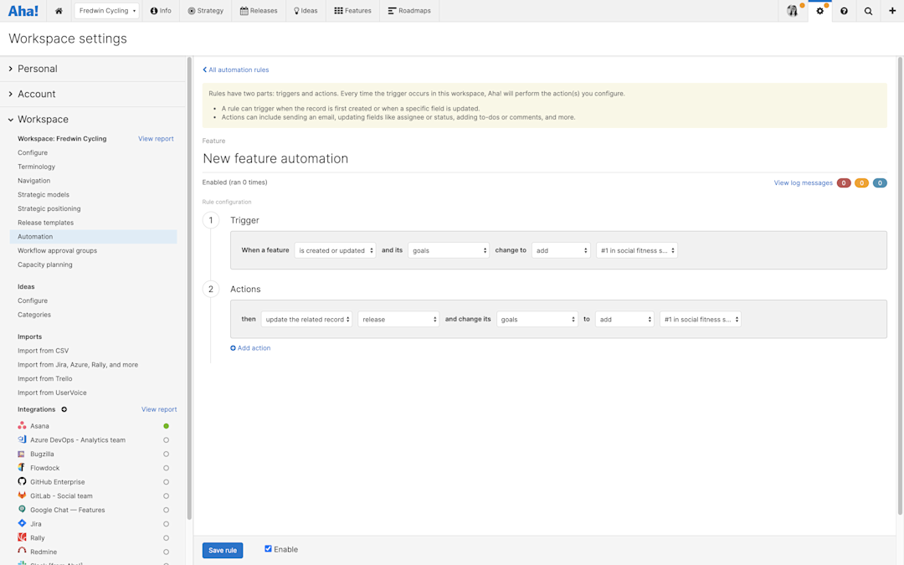
Task: Click the orange log message count badge
Action: pyautogui.click(x=861, y=182)
